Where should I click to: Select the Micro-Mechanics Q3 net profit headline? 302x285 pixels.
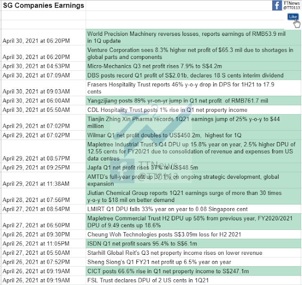tap(193, 66)
